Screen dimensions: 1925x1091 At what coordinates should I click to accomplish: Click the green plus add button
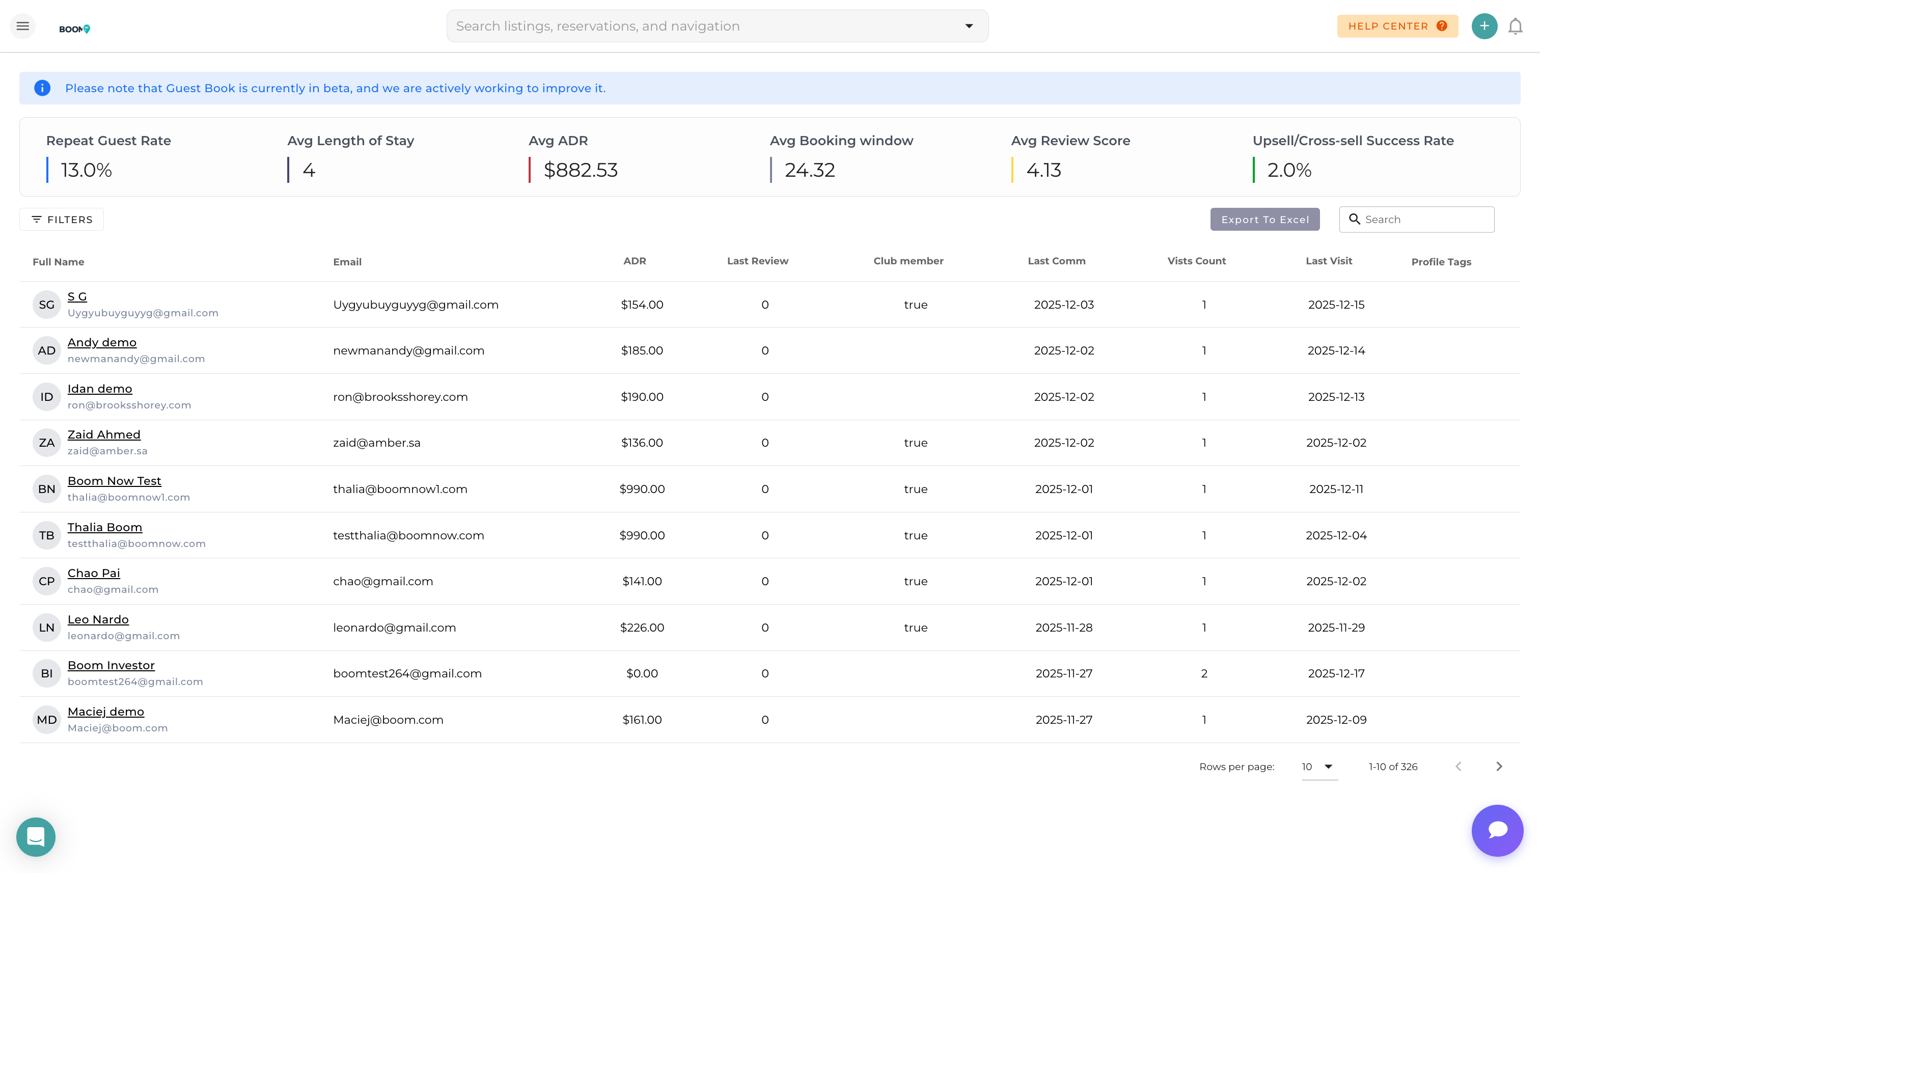tap(1484, 26)
